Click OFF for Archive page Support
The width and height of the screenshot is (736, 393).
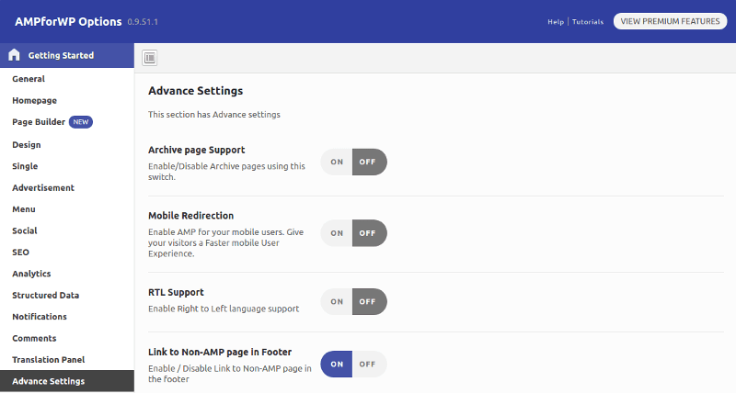[x=370, y=163]
